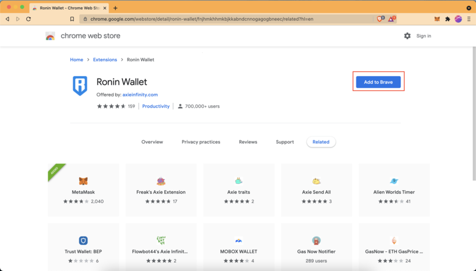
Task: Open Brave Shields lion icon
Action: coord(380,19)
